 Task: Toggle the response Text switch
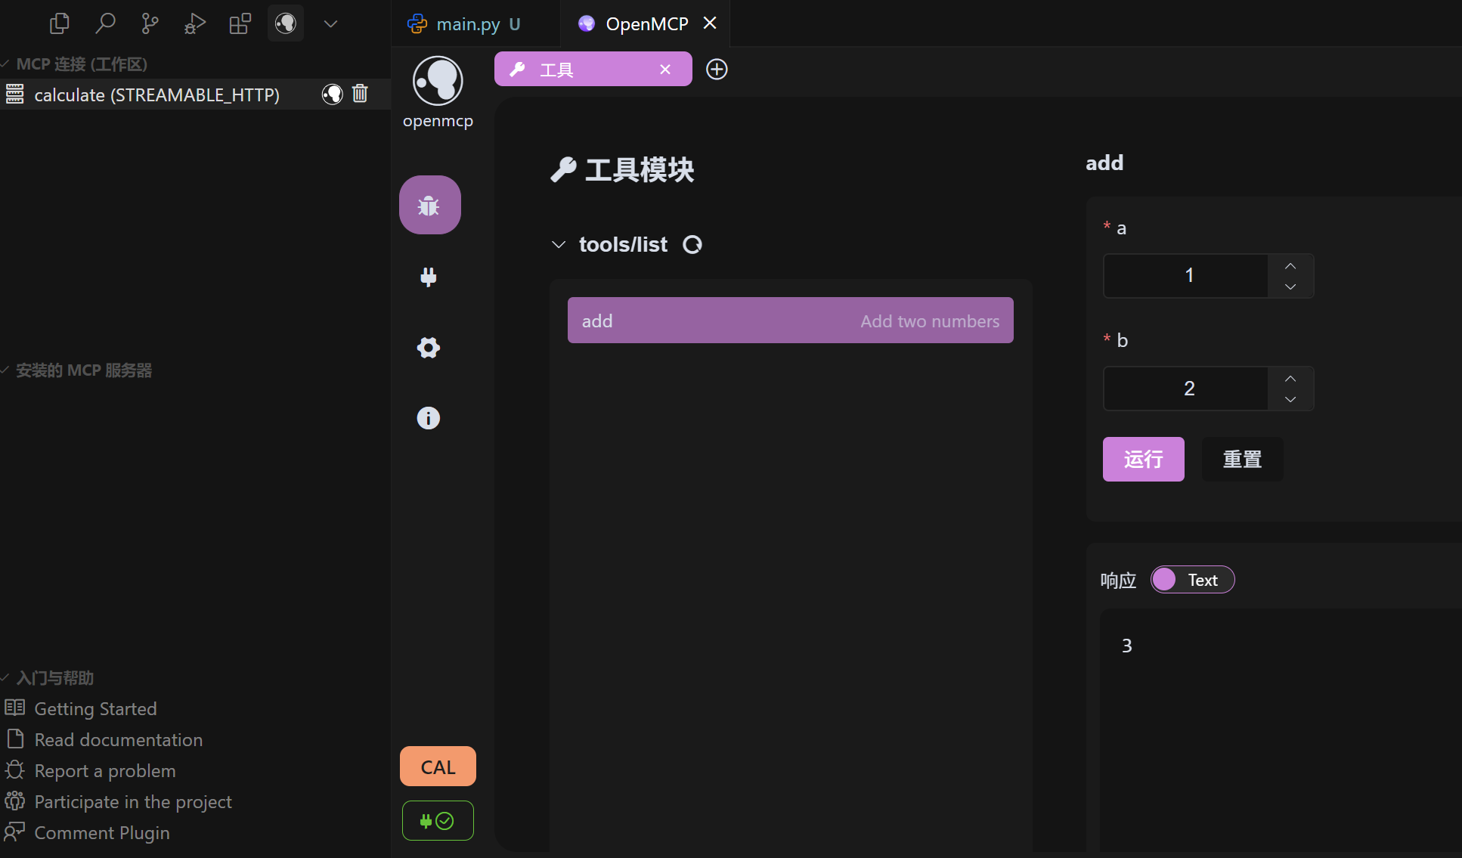pyautogui.click(x=1192, y=580)
